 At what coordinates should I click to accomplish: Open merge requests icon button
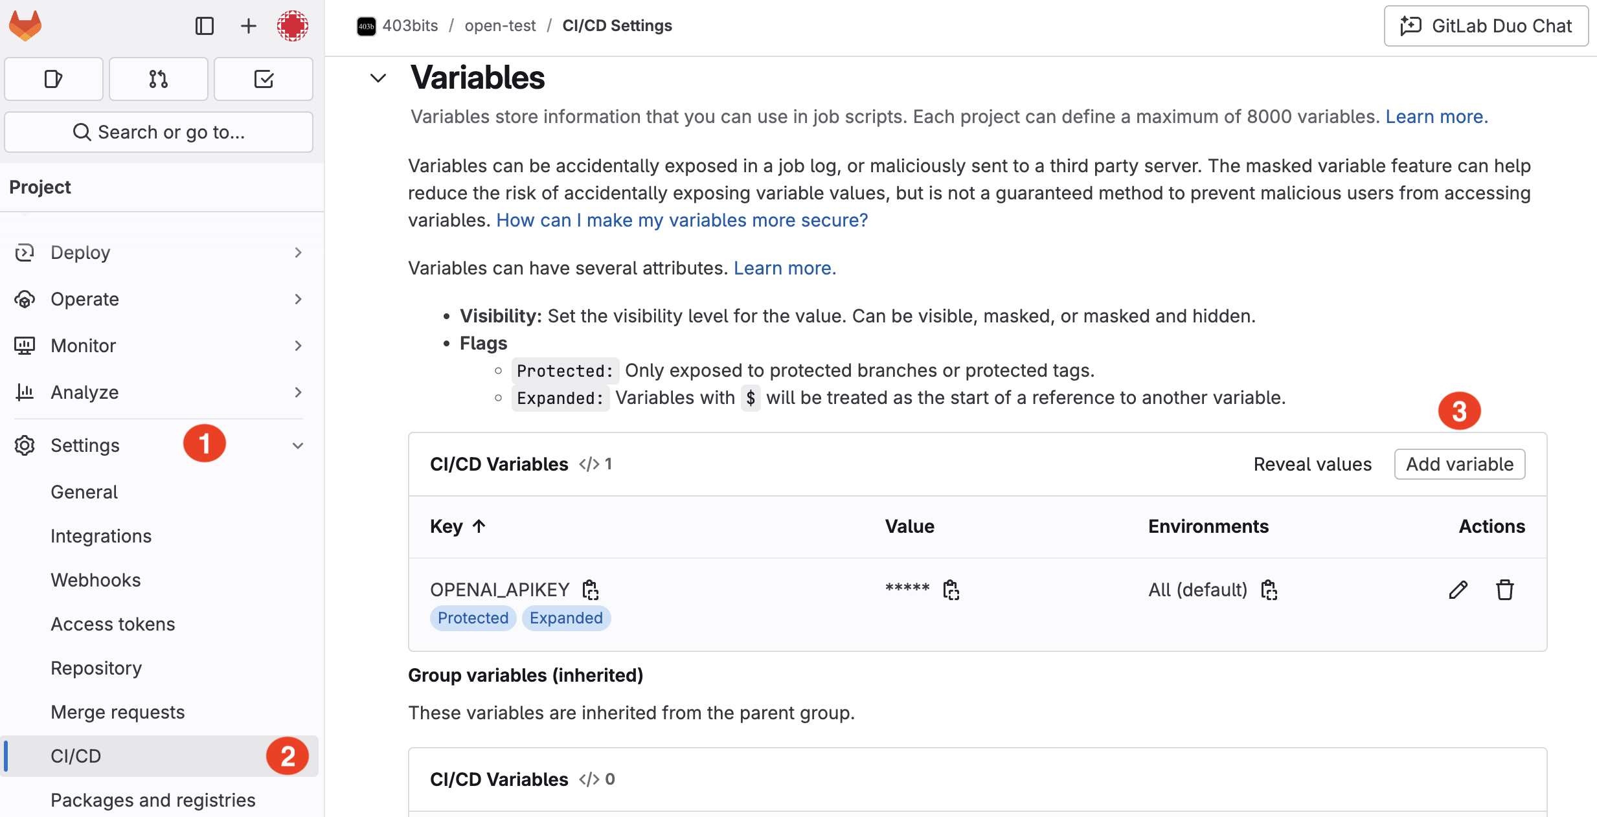tap(159, 79)
